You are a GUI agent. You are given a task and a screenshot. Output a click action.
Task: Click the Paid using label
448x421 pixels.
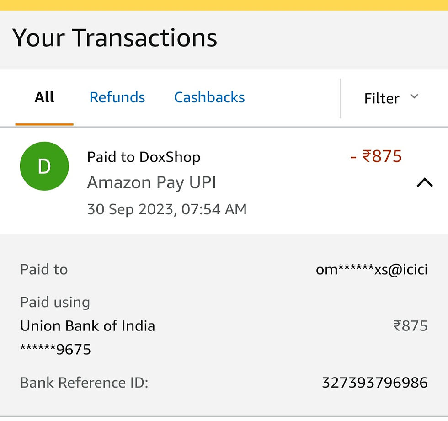click(55, 302)
